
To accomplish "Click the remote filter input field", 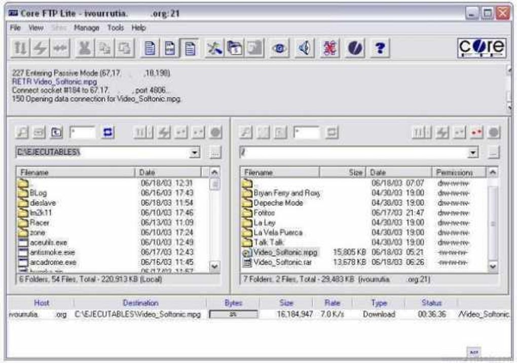I will pos(306,133).
